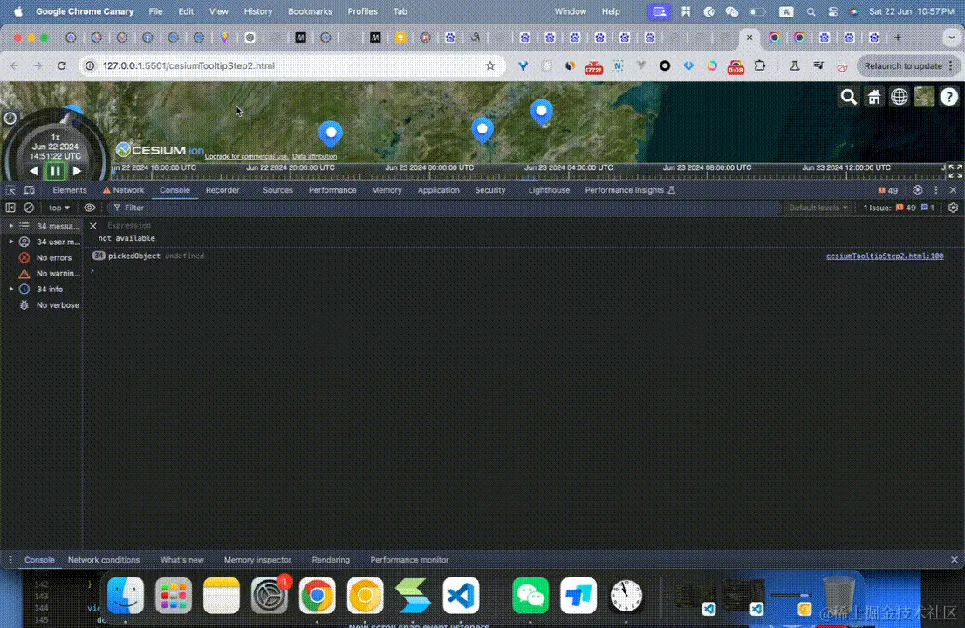The width and height of the screenshot is (965, 628).
Task: Open DevTools settings gear
Action: 918,190
